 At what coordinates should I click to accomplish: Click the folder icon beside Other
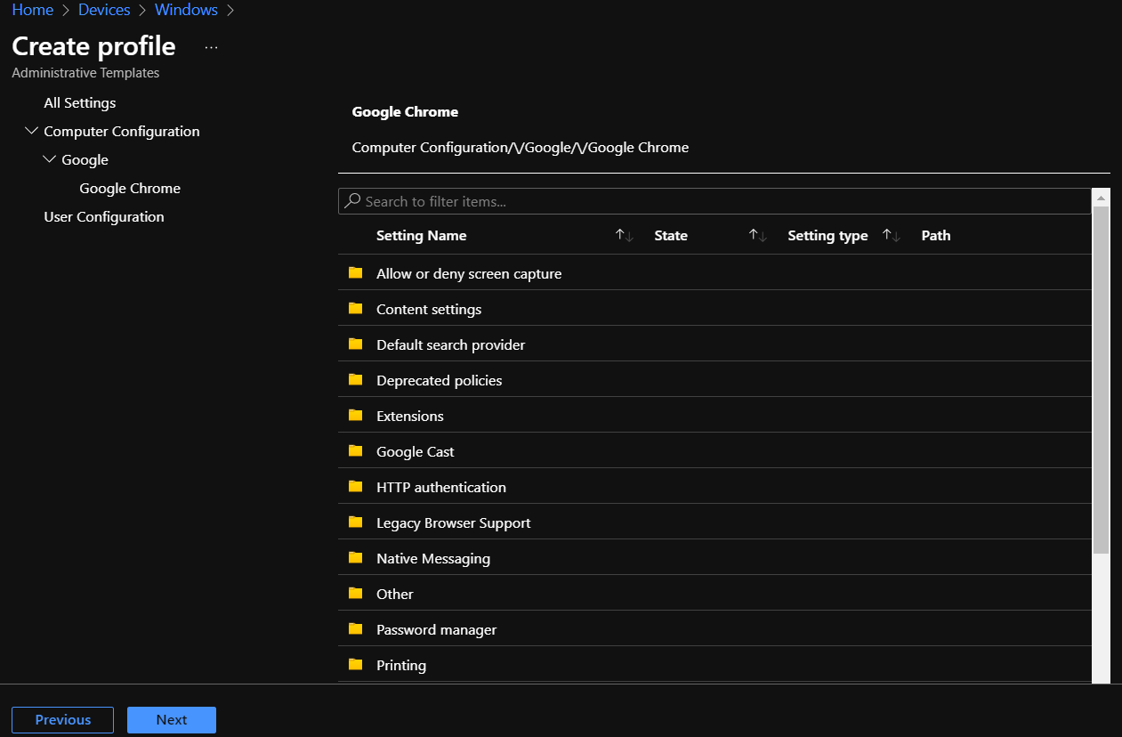point(356,593)
